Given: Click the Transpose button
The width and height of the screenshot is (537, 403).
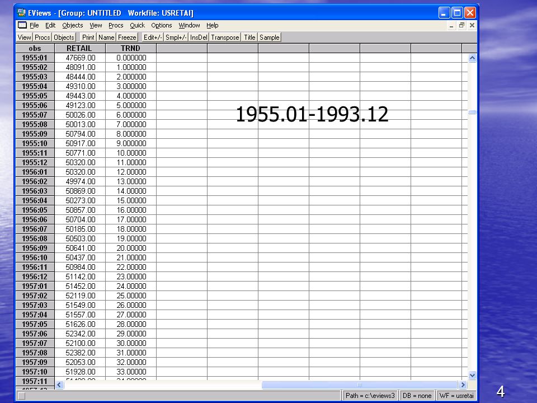Looking at the screenshot, I should point(225,38).
